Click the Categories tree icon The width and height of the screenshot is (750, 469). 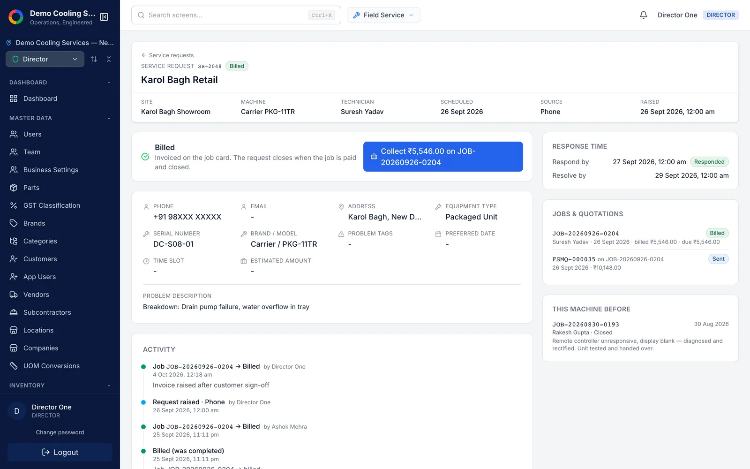14,241
